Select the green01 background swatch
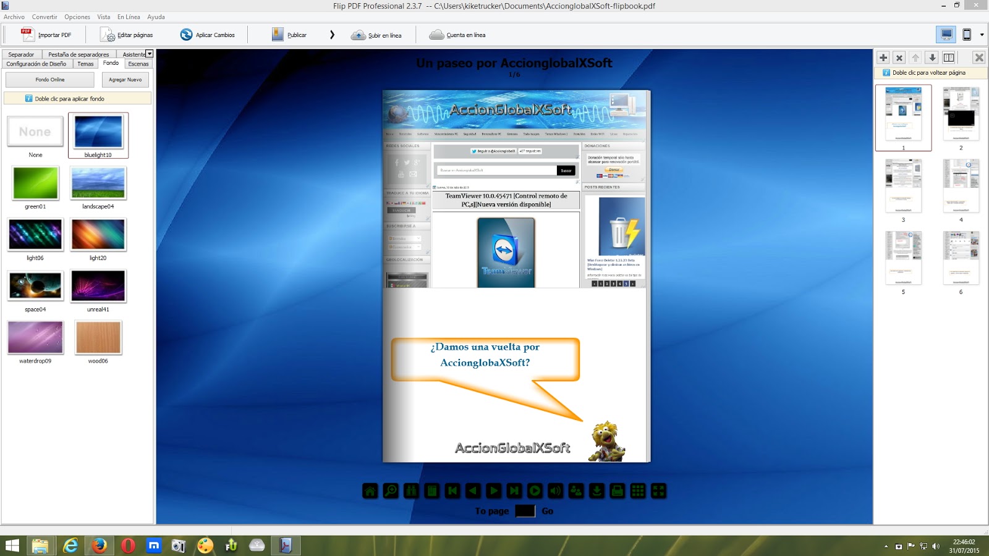 35,183
